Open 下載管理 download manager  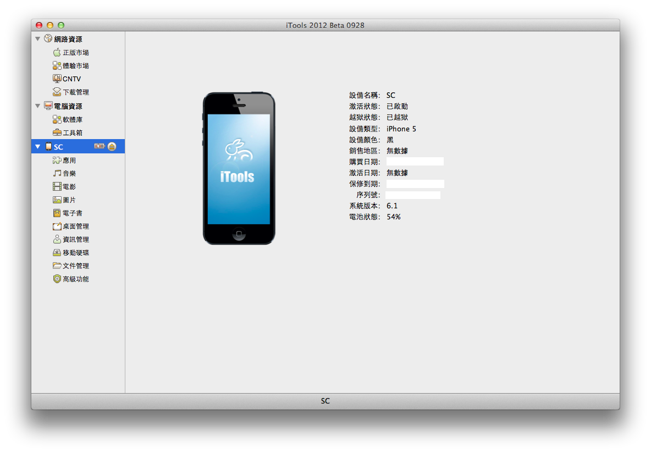click(75, 92)
